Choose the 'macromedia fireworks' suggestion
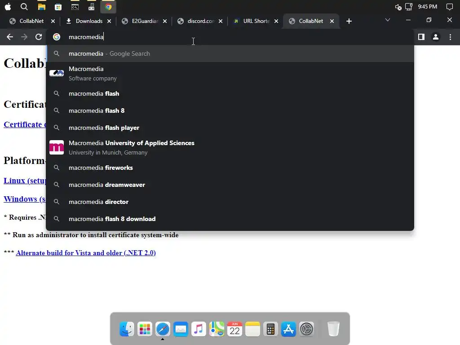Screen dimensions: 460x345 [230, 168]
